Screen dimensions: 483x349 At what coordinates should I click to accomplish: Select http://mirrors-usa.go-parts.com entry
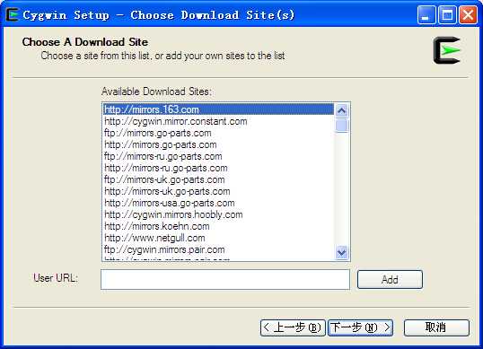pos(218,203)
